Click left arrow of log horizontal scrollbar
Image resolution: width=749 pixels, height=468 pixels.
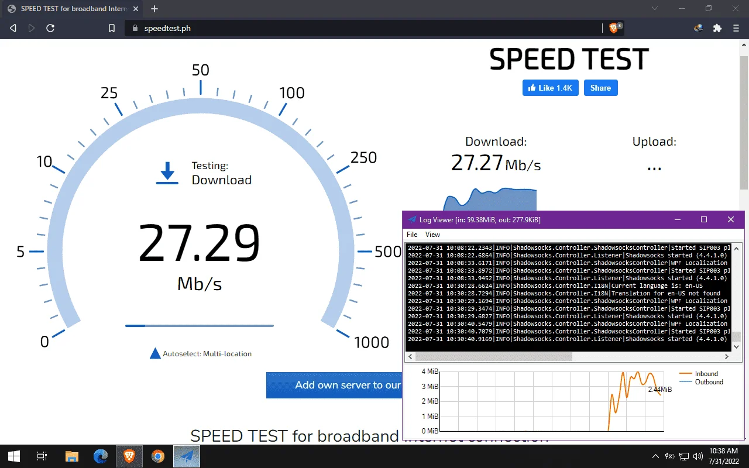(x=410, y=356)
